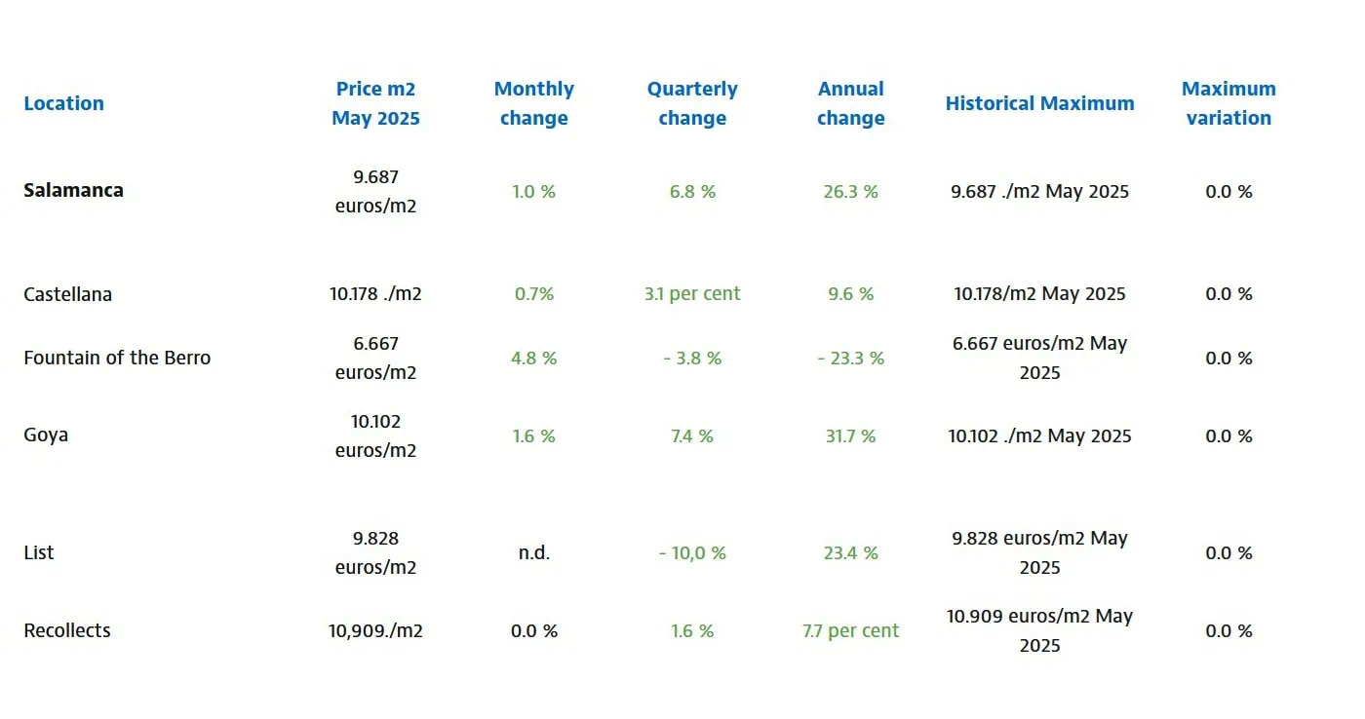This screenshot has width=1365, height=719.
Task: Click the Historical Maximum column header
Action: 1039,103
